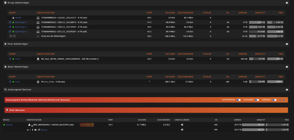294x140 pixels.
Task: Click Datenträger 1 used bar showing 5.70 TB
Action: click(x=257, y=22)
